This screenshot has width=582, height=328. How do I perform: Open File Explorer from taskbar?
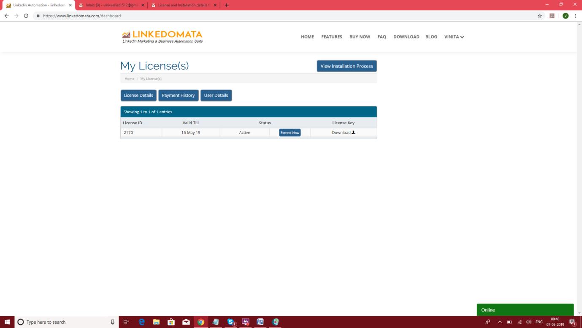pos(157,322)
